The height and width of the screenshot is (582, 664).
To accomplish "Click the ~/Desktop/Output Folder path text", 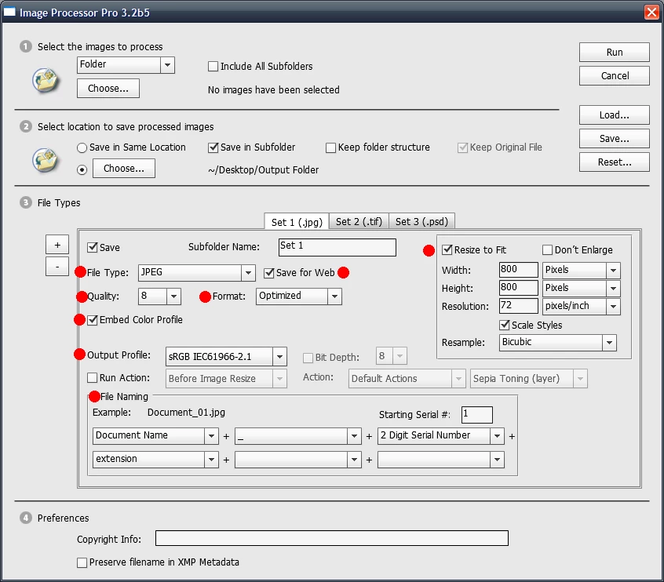I will [263, 170].
